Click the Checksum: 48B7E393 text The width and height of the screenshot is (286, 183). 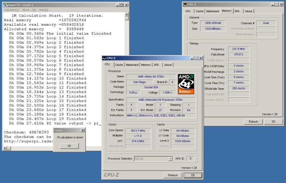click(x=26, y=132)
